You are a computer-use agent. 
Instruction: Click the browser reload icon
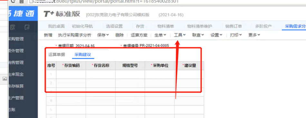pyautogui.click(x=13, y=1)
